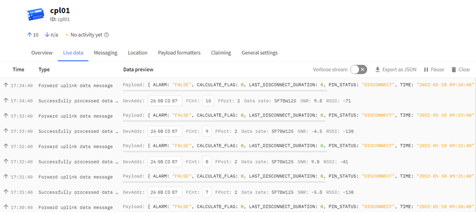
Task: Click the Export as JSON download icon
Action: point(378,70)
